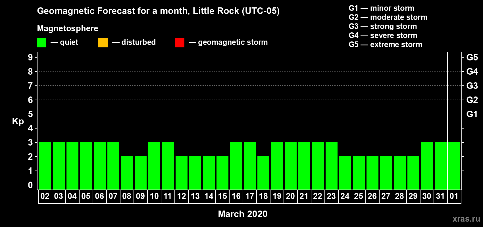
Task: Click date cell 29 on the x-axis
Action: pyautogui.click(x=413, y=196)
